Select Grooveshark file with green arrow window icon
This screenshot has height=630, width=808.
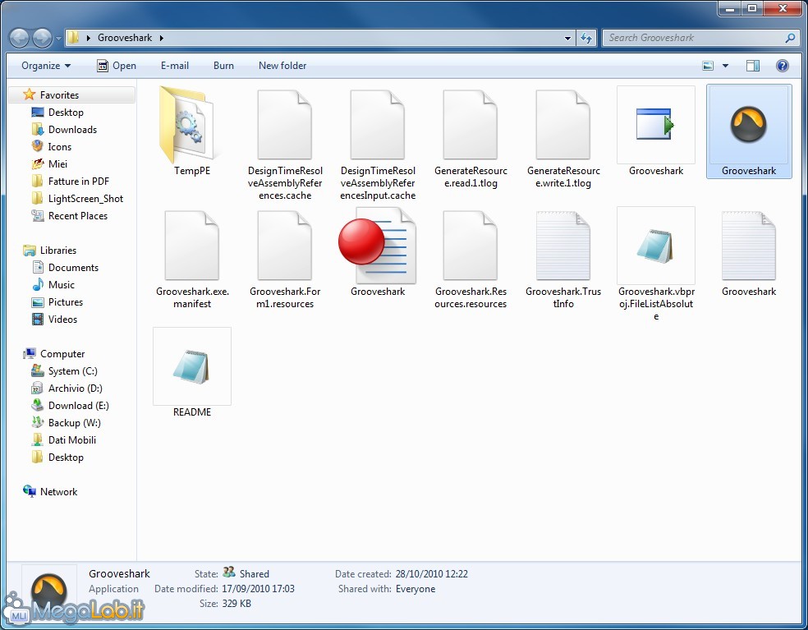click(656, 131)
